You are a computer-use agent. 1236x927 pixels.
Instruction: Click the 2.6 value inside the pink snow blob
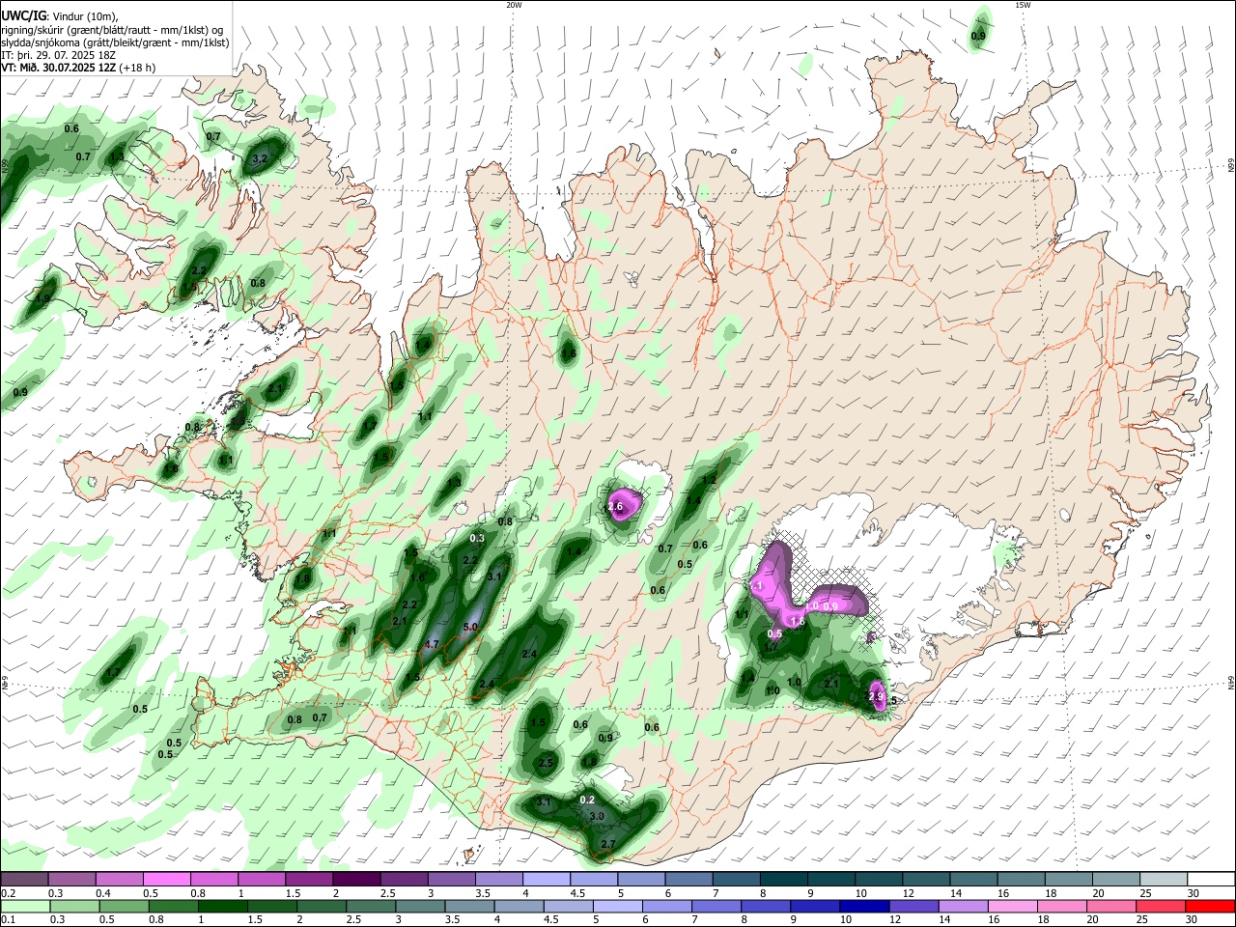(x=615, y=506)
